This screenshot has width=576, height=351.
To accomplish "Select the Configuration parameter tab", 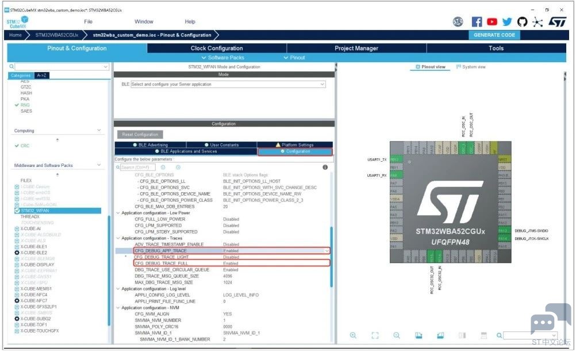I will pyautogui.click(x=295, y=151).
